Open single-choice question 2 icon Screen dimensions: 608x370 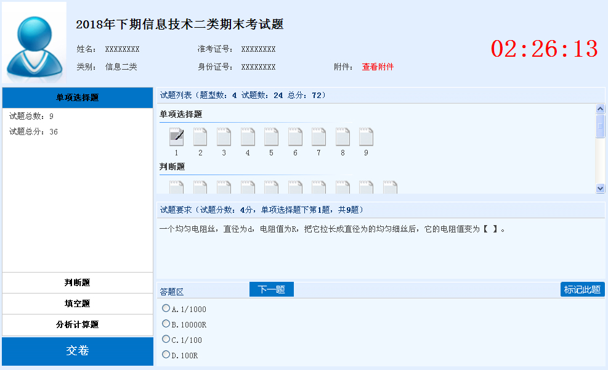200,137
